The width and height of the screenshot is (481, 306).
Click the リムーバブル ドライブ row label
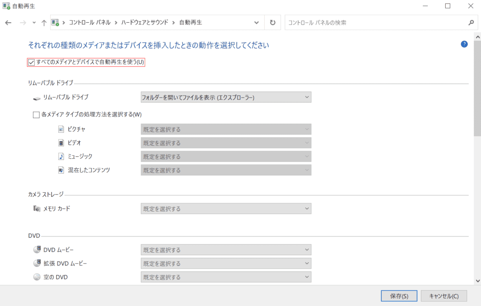pyautogui.click(x=66, y=97)
